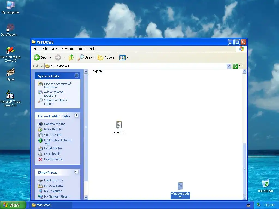Image resolution: width=279 pixels, height=209 pixels.
Task: Open the Forward history dropdown arrow
Action: 64,57
